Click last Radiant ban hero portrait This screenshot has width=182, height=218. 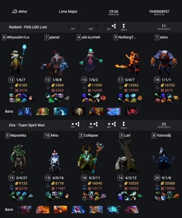132,111
